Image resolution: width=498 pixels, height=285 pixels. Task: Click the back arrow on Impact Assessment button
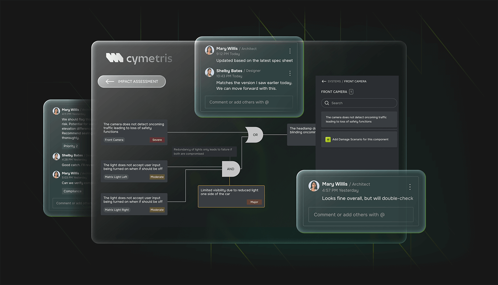tap(109, 81)
